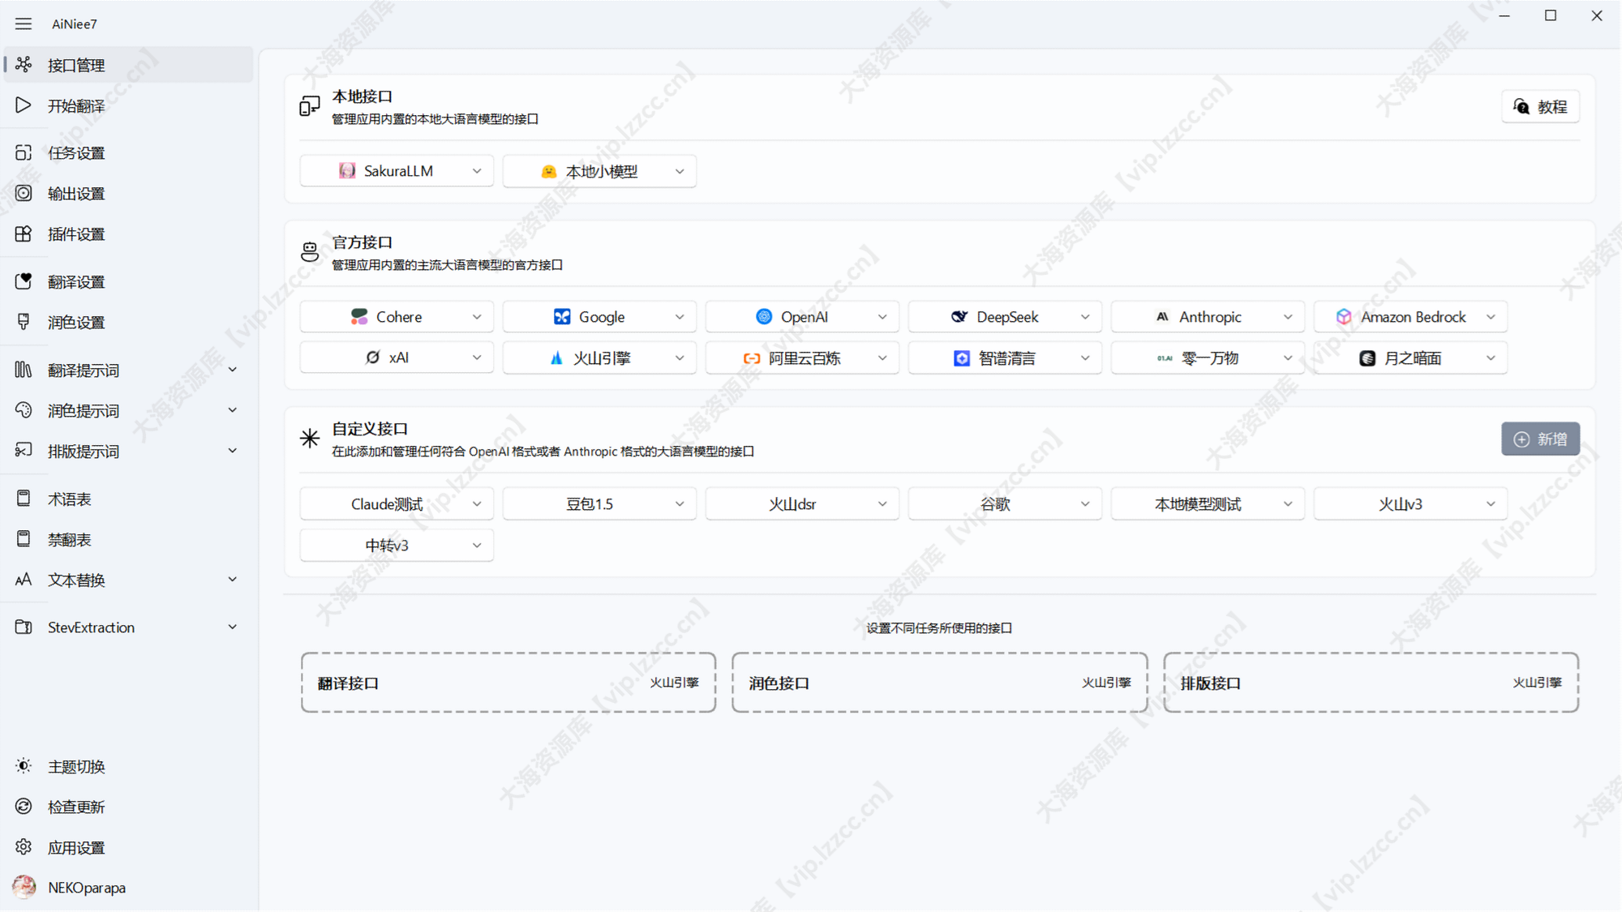The height and width of the screenshot is (912, 1622).
Task: Open 应用设置 gear icon
Action: pos(24,847)
